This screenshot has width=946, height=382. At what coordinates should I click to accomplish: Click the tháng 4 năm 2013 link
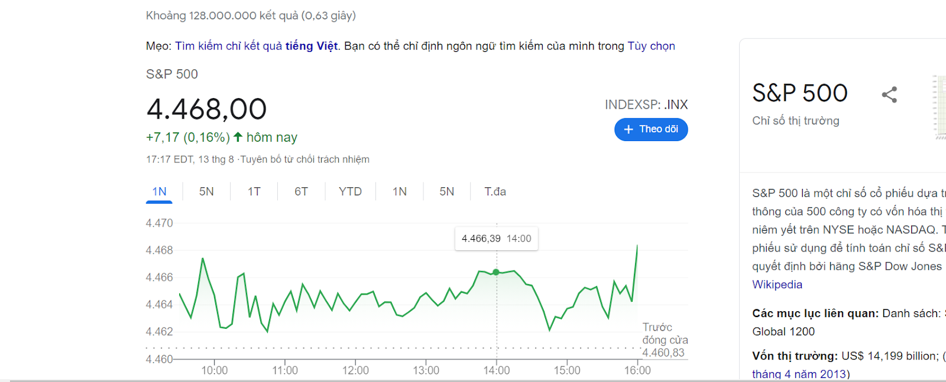coord(799,374)
